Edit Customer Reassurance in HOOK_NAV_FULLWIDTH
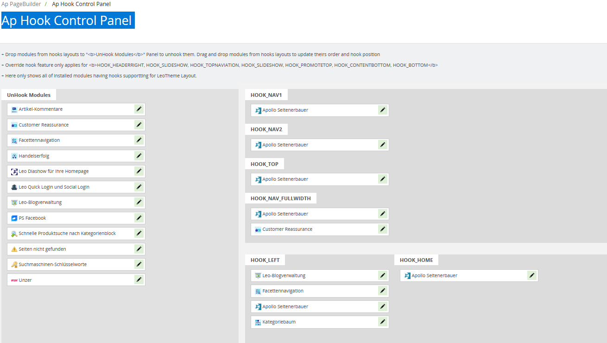 (382, 229)
